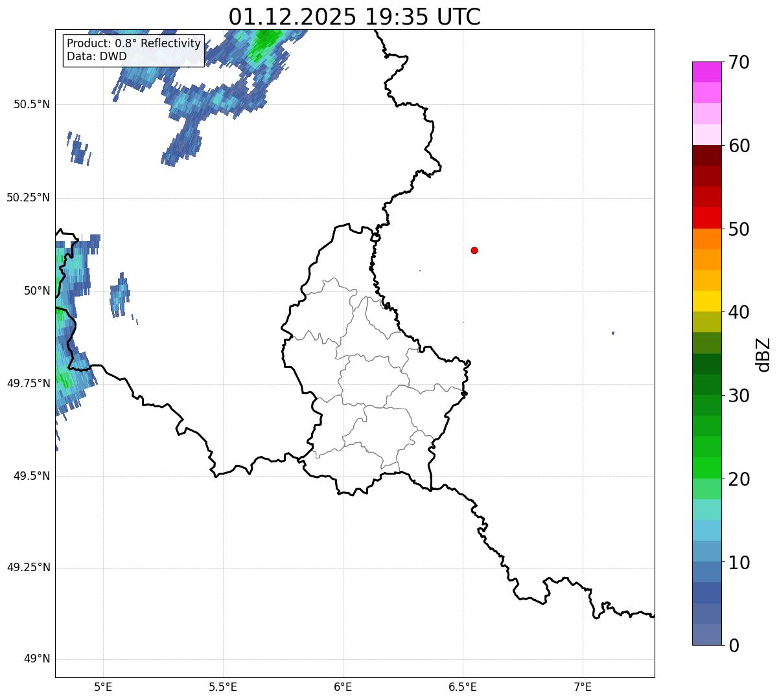779x700 pixels.
Task: Select the 50°N latitude label
Action: tap(37, 291)
